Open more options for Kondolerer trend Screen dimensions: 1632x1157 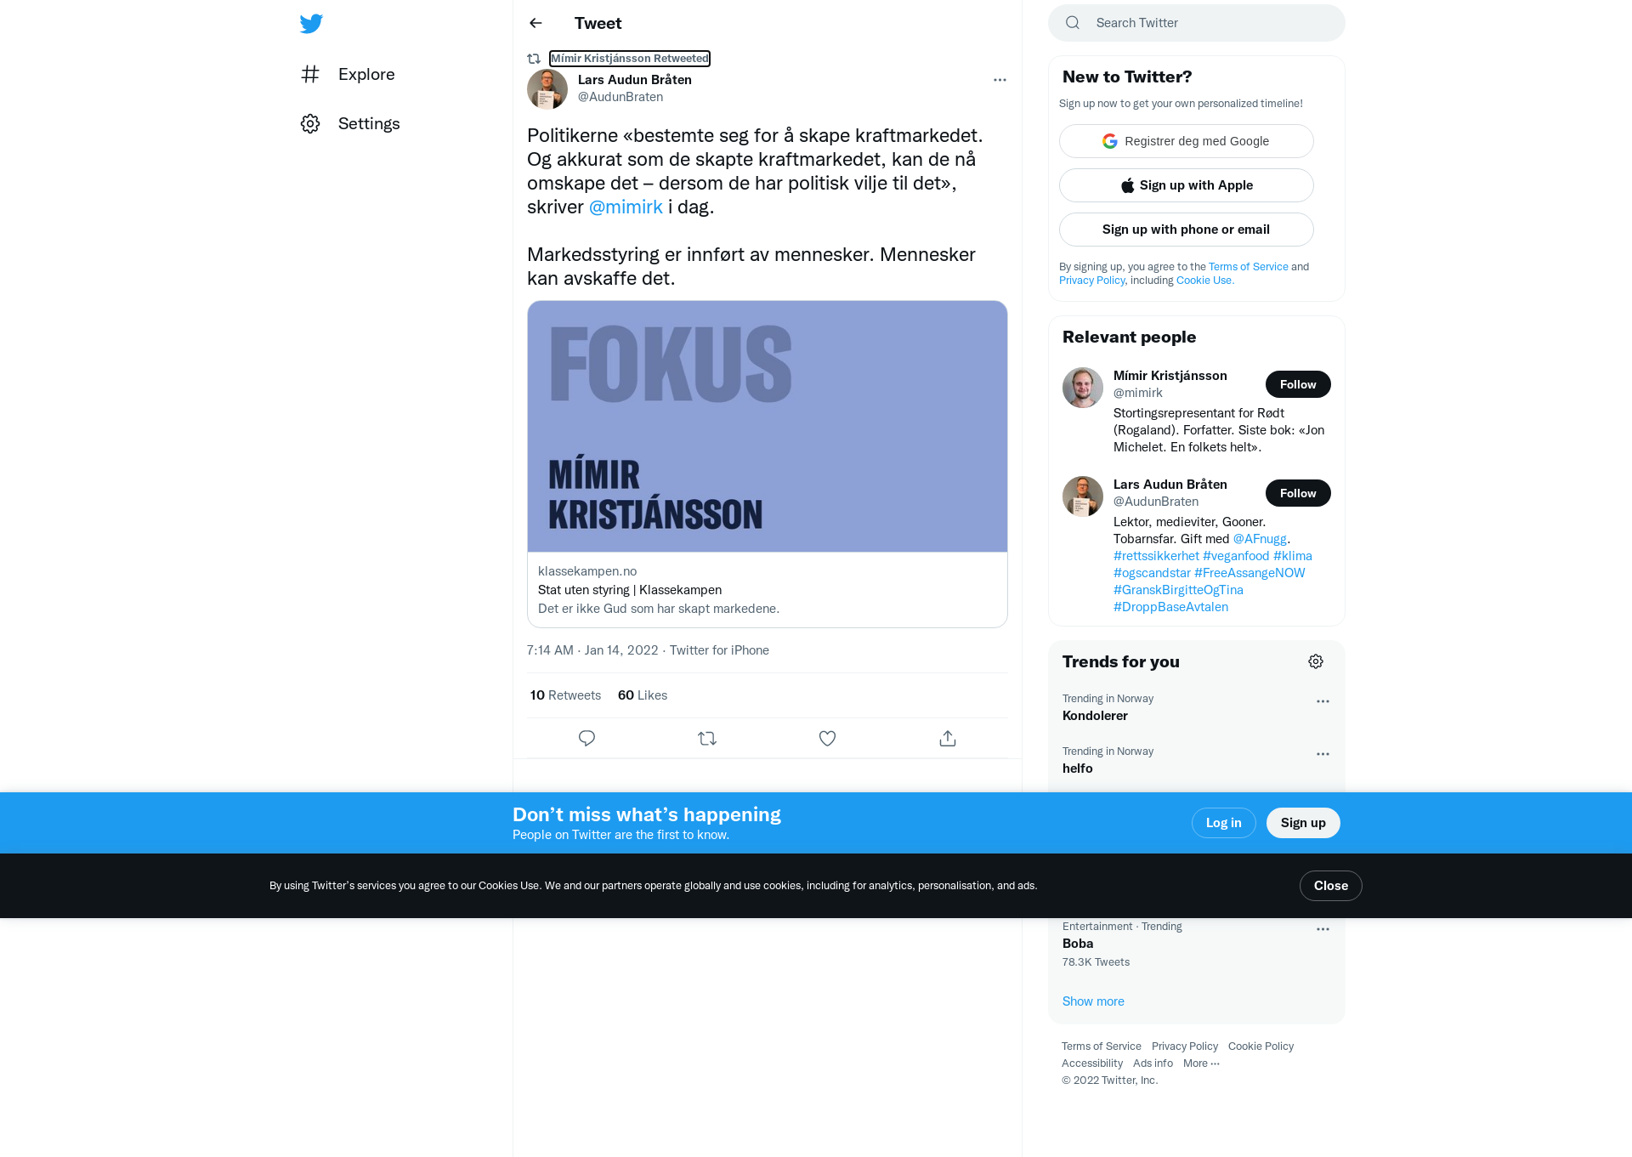pos(1323,701)
